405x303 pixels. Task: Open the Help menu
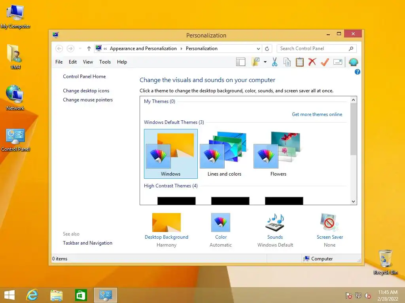click(122, 62)
